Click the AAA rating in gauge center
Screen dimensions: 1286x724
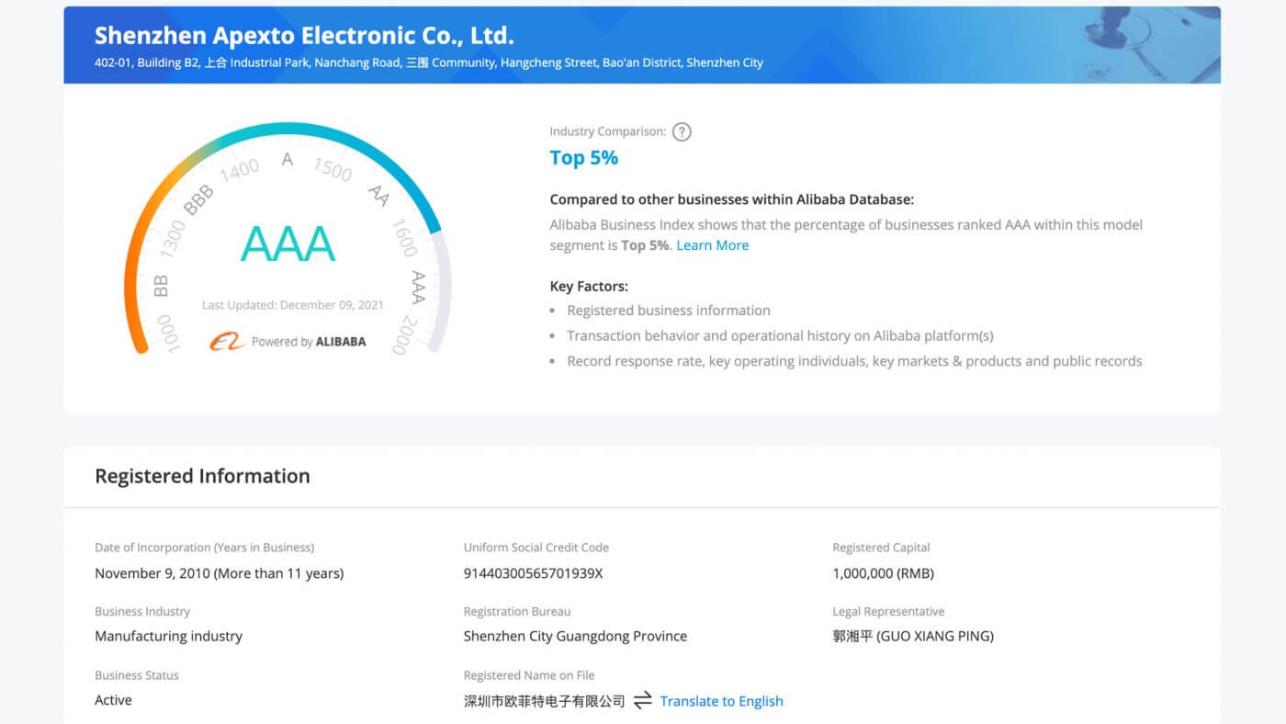[288, 243]
